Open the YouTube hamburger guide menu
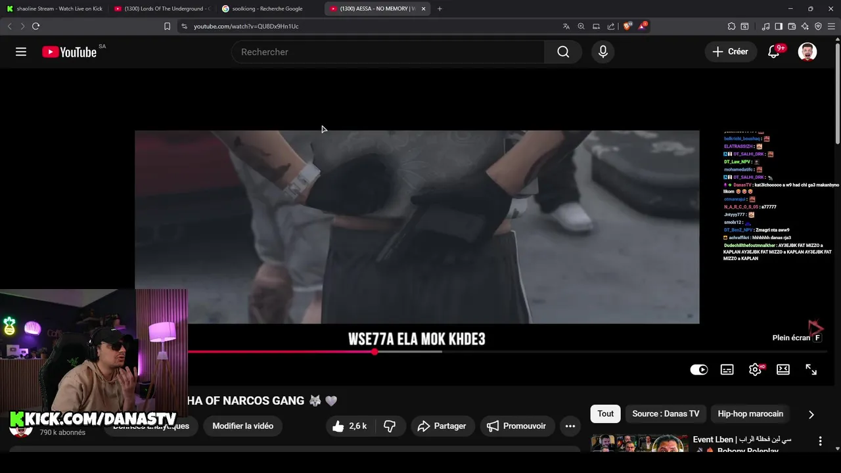The width and height of the screenshot is (841, 473). coord(21,52)
